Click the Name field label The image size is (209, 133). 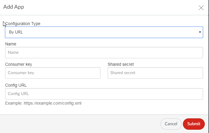coord(11,44)
